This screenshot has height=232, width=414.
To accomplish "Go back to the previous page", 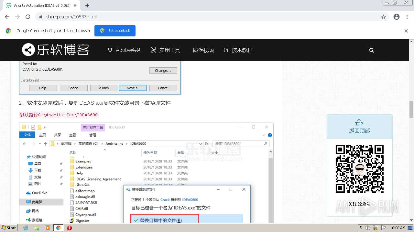I will [x=7, y=17].
